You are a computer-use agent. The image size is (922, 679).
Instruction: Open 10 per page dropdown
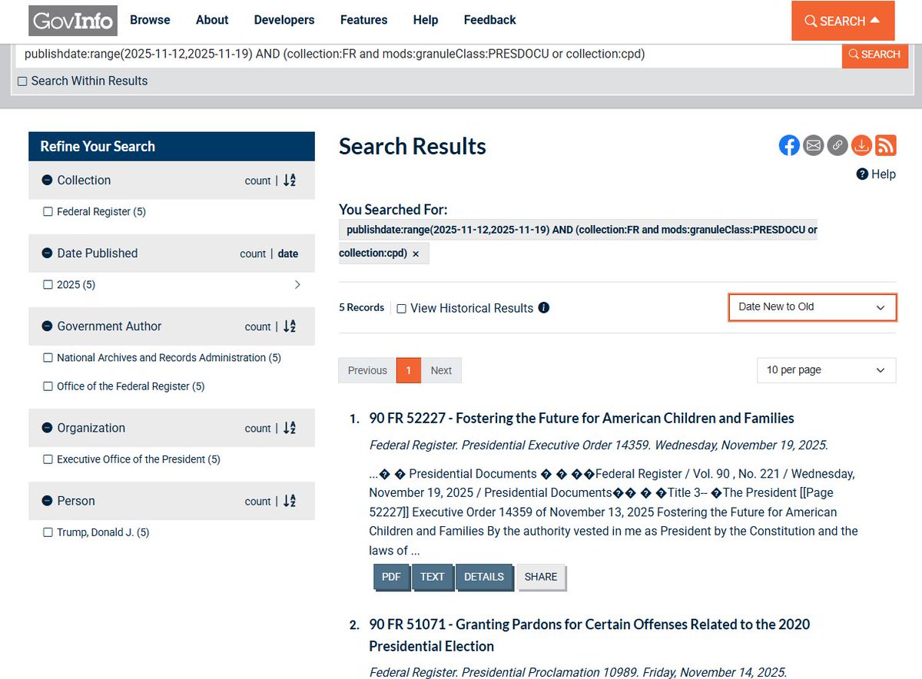pyautogui.click(x=826, y=370)
